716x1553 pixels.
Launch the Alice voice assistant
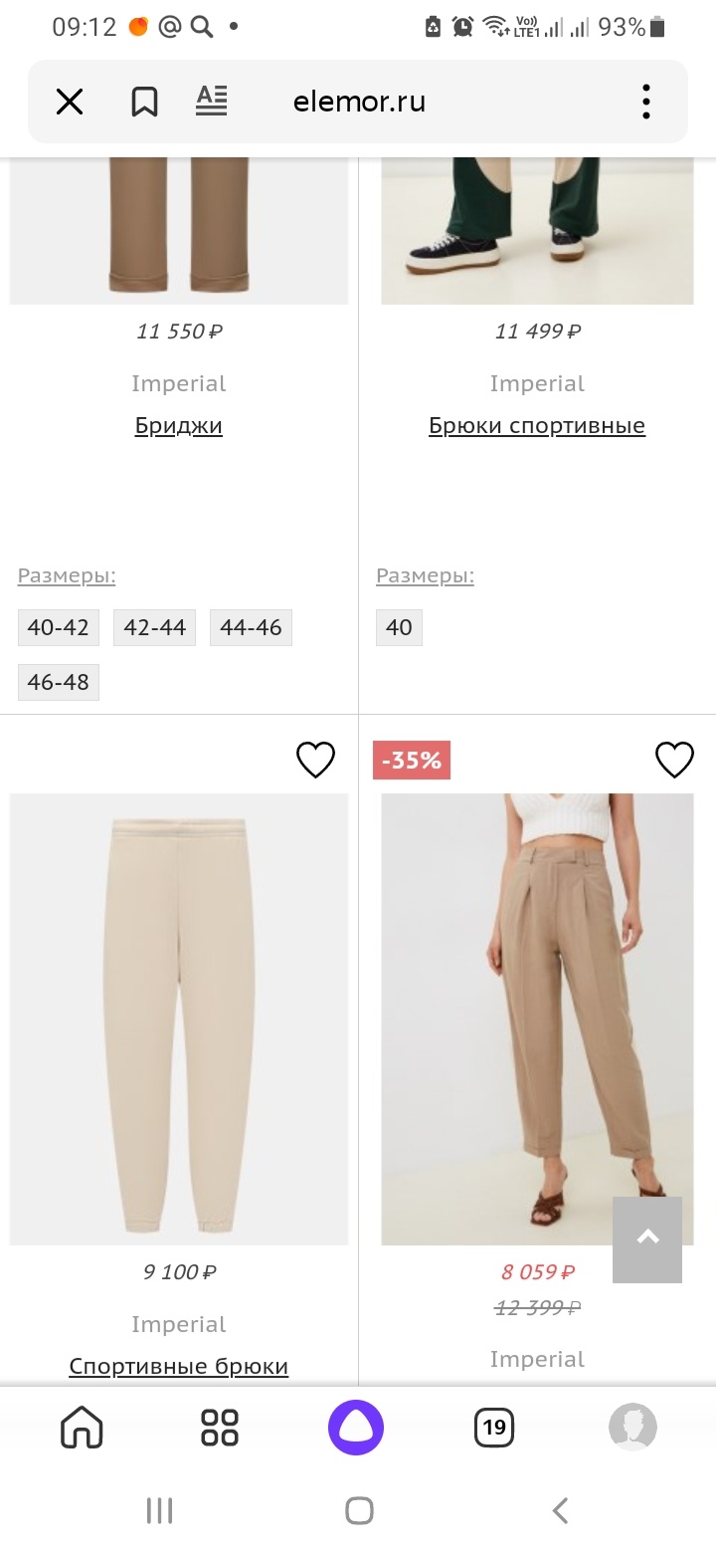click(356, 1428)
